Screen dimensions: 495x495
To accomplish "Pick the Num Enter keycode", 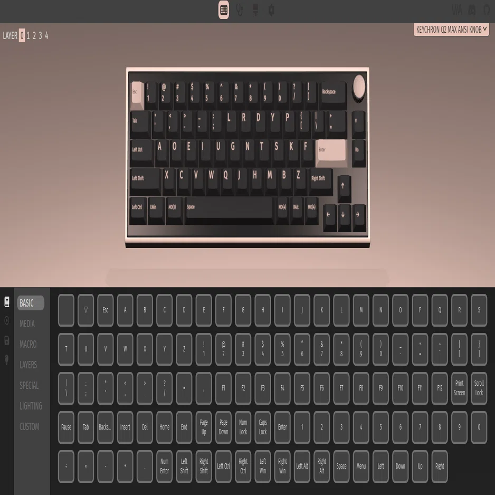I will coord(165,467).
